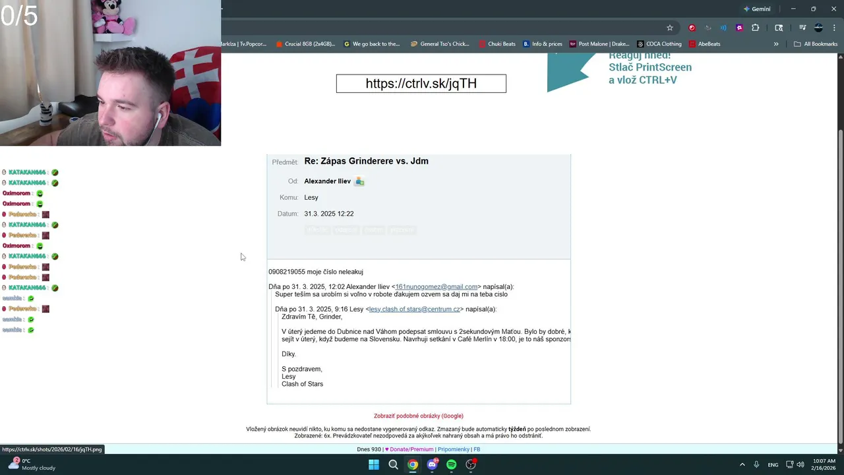Image resolution: width=844 pixels, height=475 pixels.
Task: Click the date text '31.3. 2025 12:22'
Action: click(x=329, y=214)
